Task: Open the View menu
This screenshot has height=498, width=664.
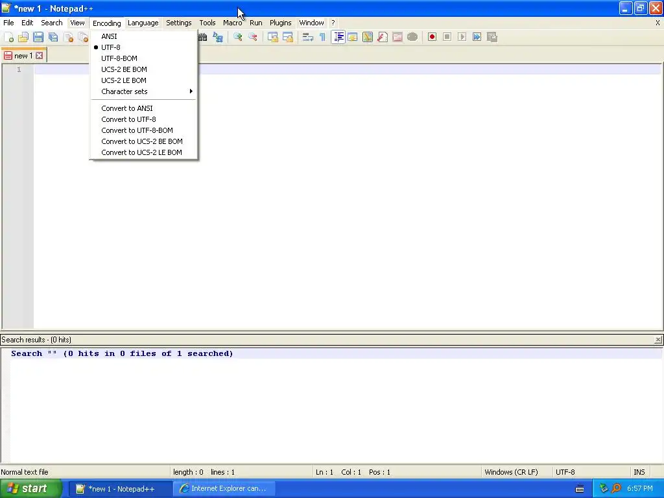Action: (77, 23)
